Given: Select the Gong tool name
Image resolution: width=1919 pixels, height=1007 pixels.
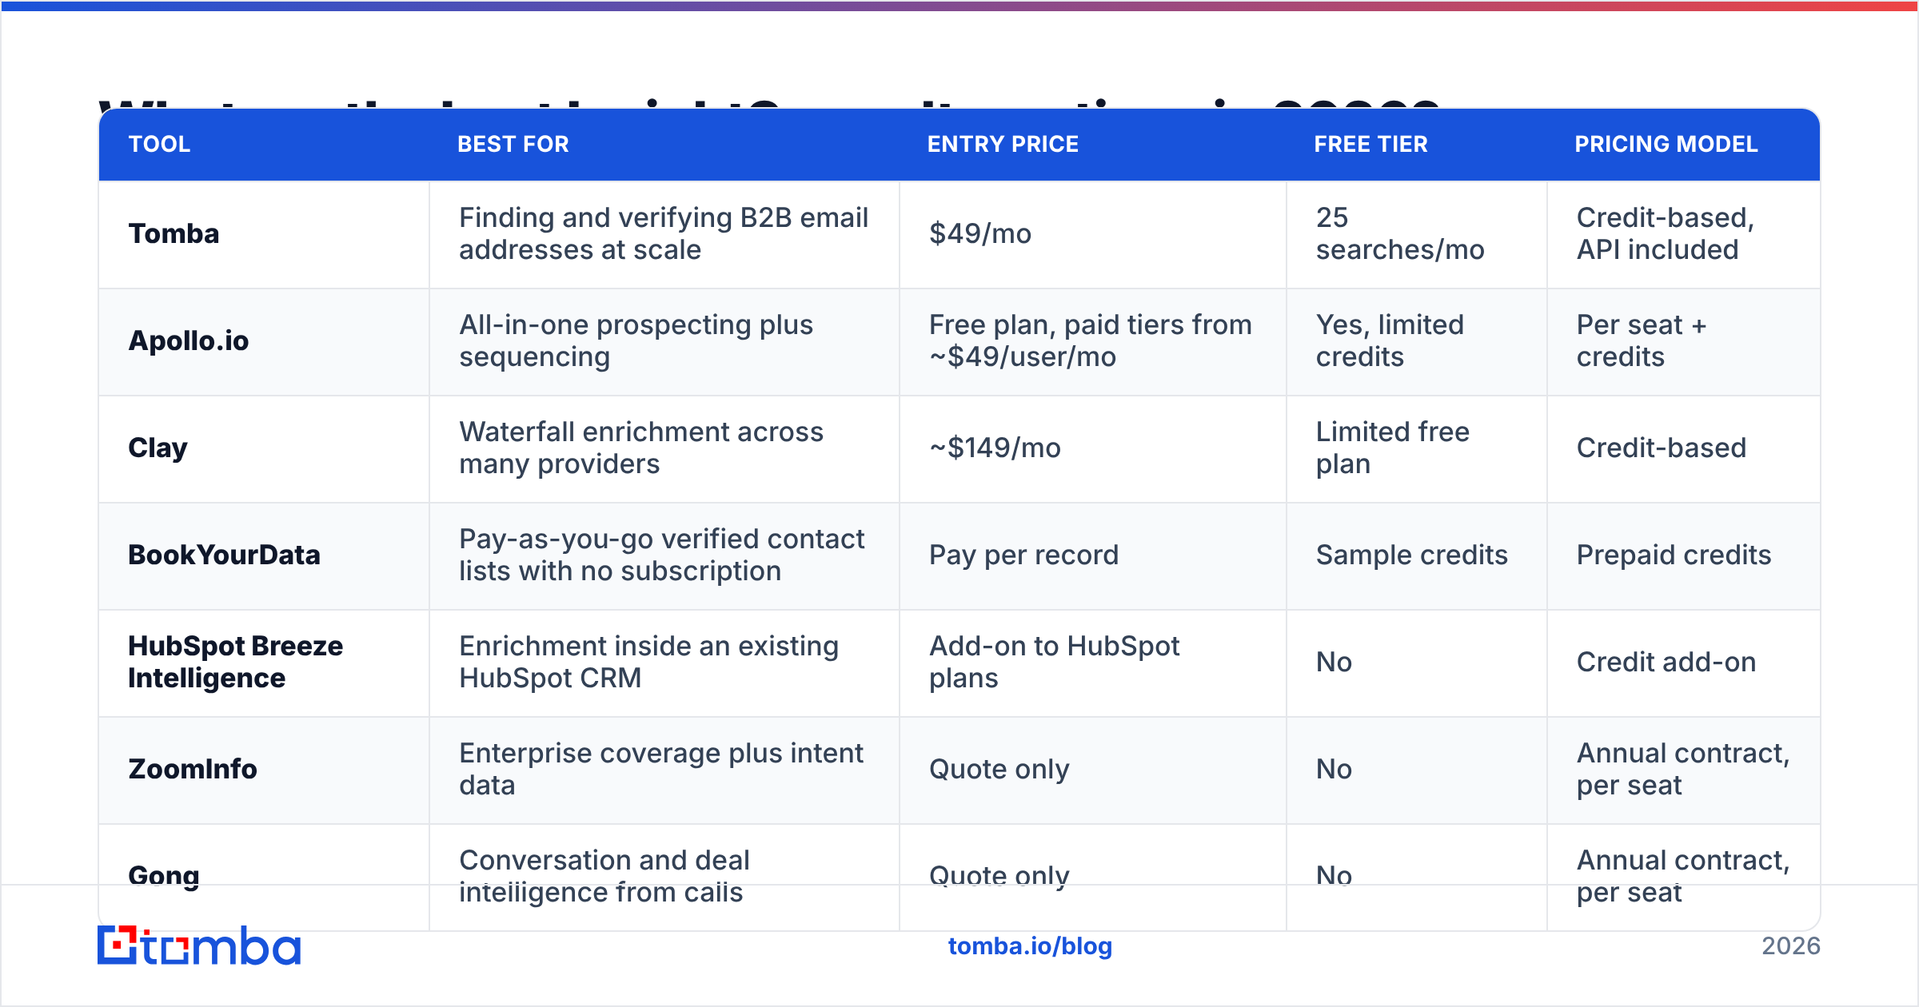Looking at the screenshot, I should point(164,876).
